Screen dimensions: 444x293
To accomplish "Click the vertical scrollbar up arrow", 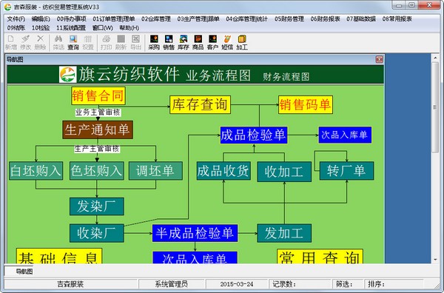I will (435, 58).
